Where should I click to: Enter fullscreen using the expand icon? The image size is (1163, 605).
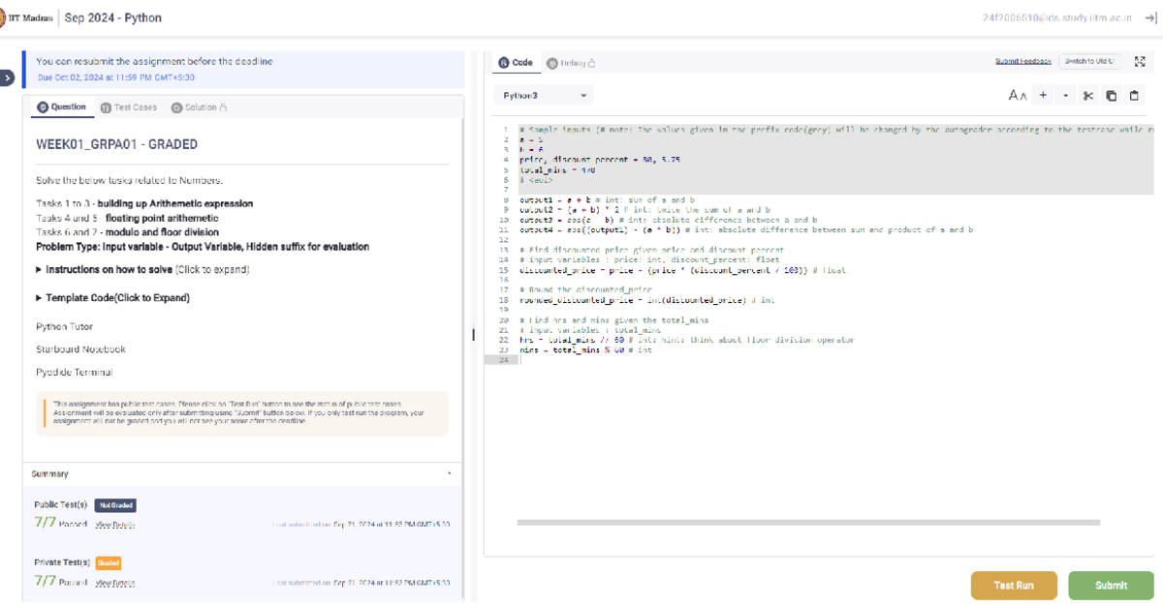click(1140, 60)
